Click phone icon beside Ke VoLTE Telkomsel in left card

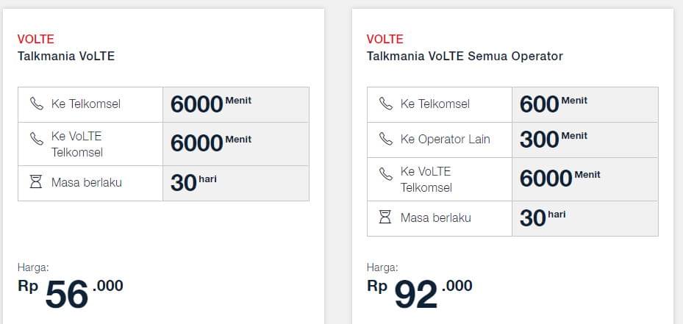[x=37, y=137]
